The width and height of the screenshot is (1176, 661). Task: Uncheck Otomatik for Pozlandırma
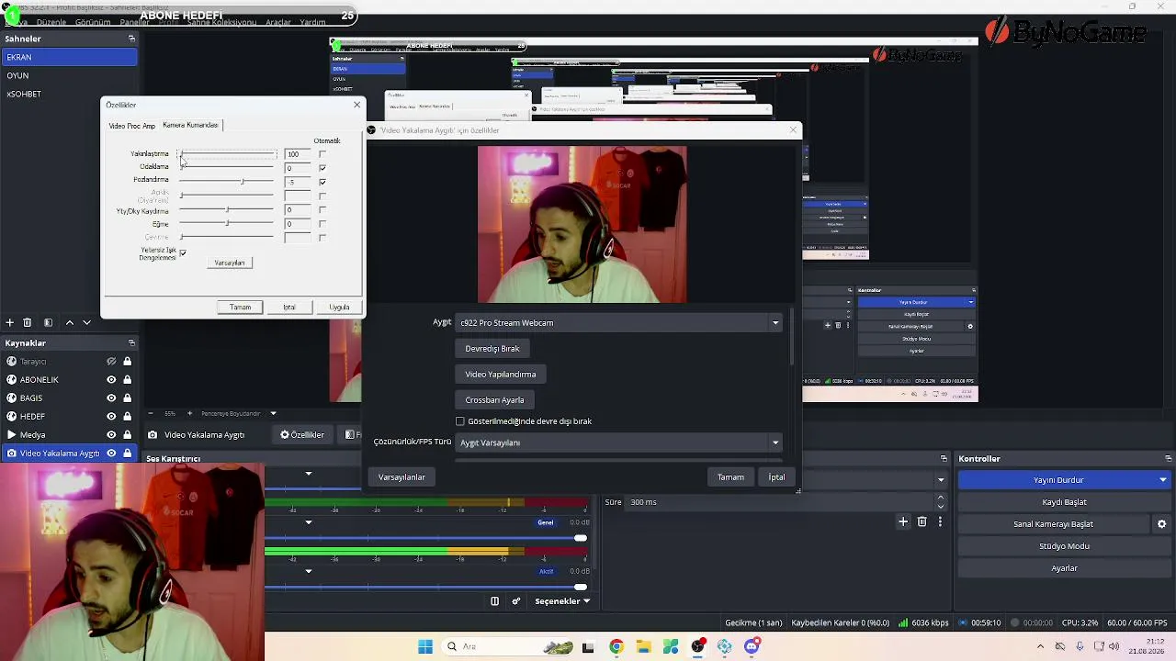point(322,182)
